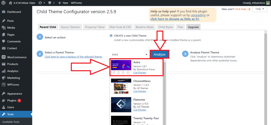Click the ChromeNews theme name text
The image size is (271, 125).
[142, 81]
